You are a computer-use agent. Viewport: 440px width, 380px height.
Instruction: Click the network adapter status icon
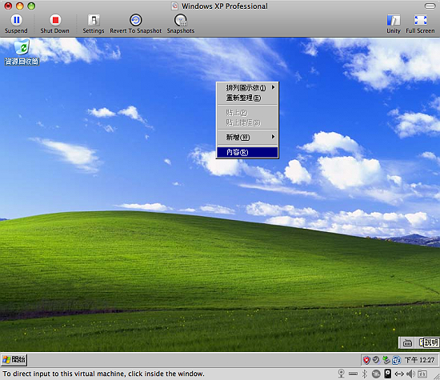tap(399, 374)
